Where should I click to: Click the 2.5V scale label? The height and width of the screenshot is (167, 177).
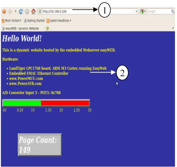click(x=77, y=110)
